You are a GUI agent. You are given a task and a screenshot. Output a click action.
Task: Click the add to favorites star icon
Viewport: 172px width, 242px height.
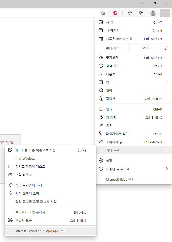tap(103, 13)
